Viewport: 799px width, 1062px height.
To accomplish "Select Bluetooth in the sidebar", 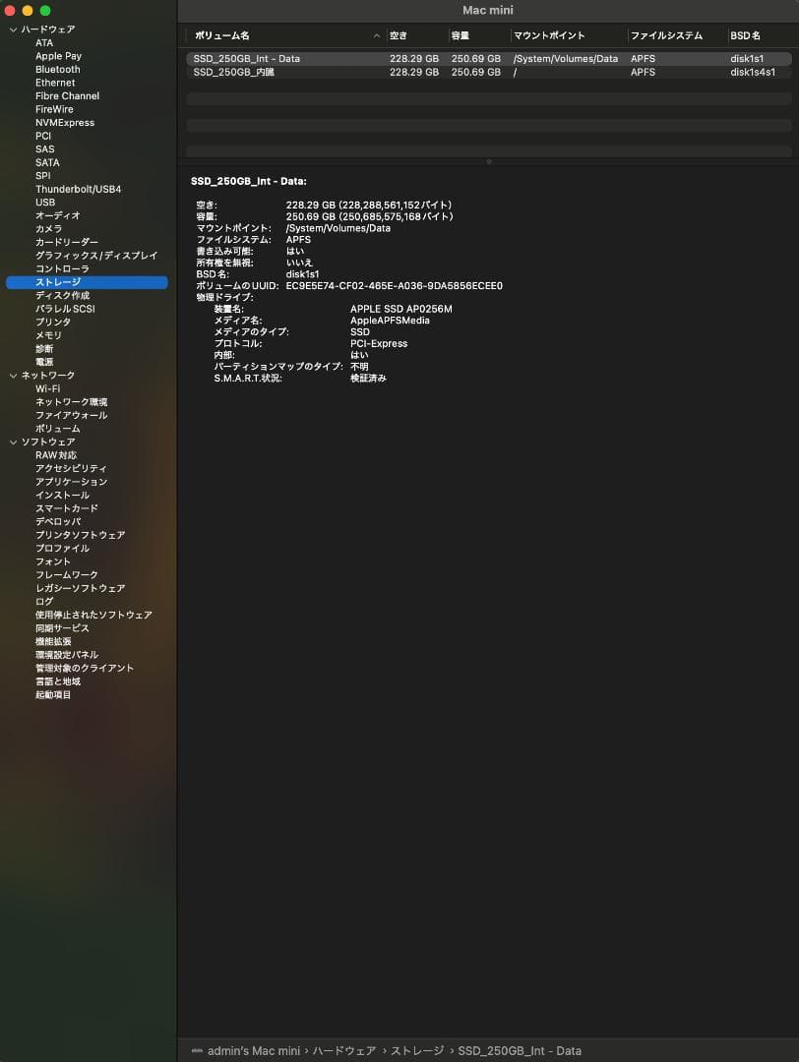I will (x=58, y=70).
